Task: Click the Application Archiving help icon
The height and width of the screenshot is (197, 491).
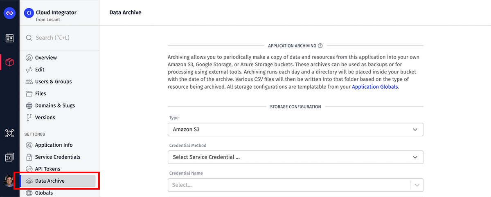Action: pyautogui.click(x=320, y=46)
